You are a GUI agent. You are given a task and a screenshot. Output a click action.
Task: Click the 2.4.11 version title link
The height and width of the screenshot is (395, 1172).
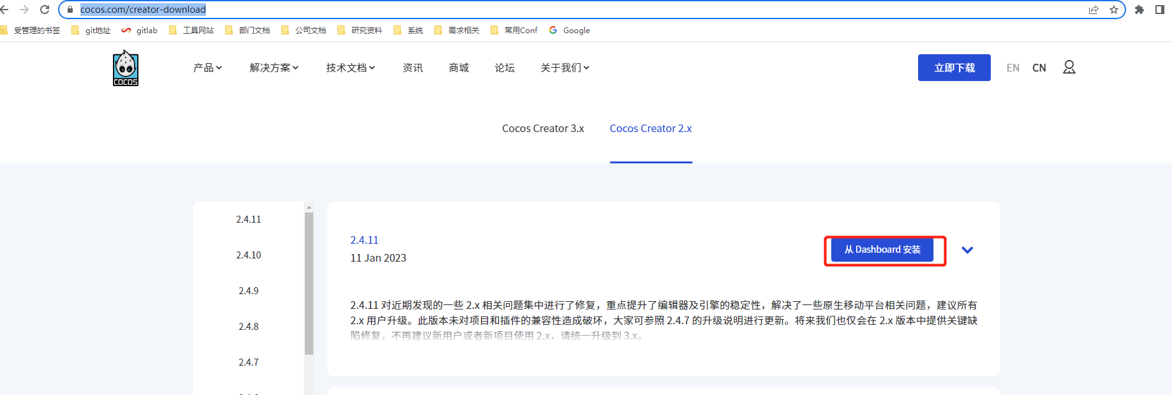364,240
